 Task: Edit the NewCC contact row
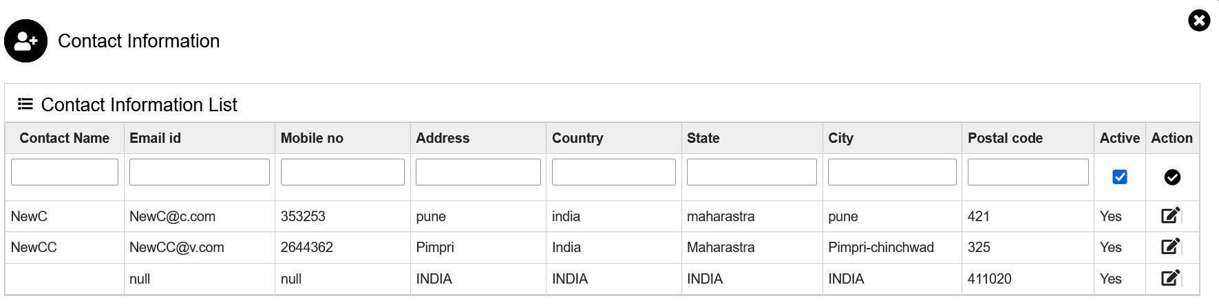click(x=1171, y=247)
